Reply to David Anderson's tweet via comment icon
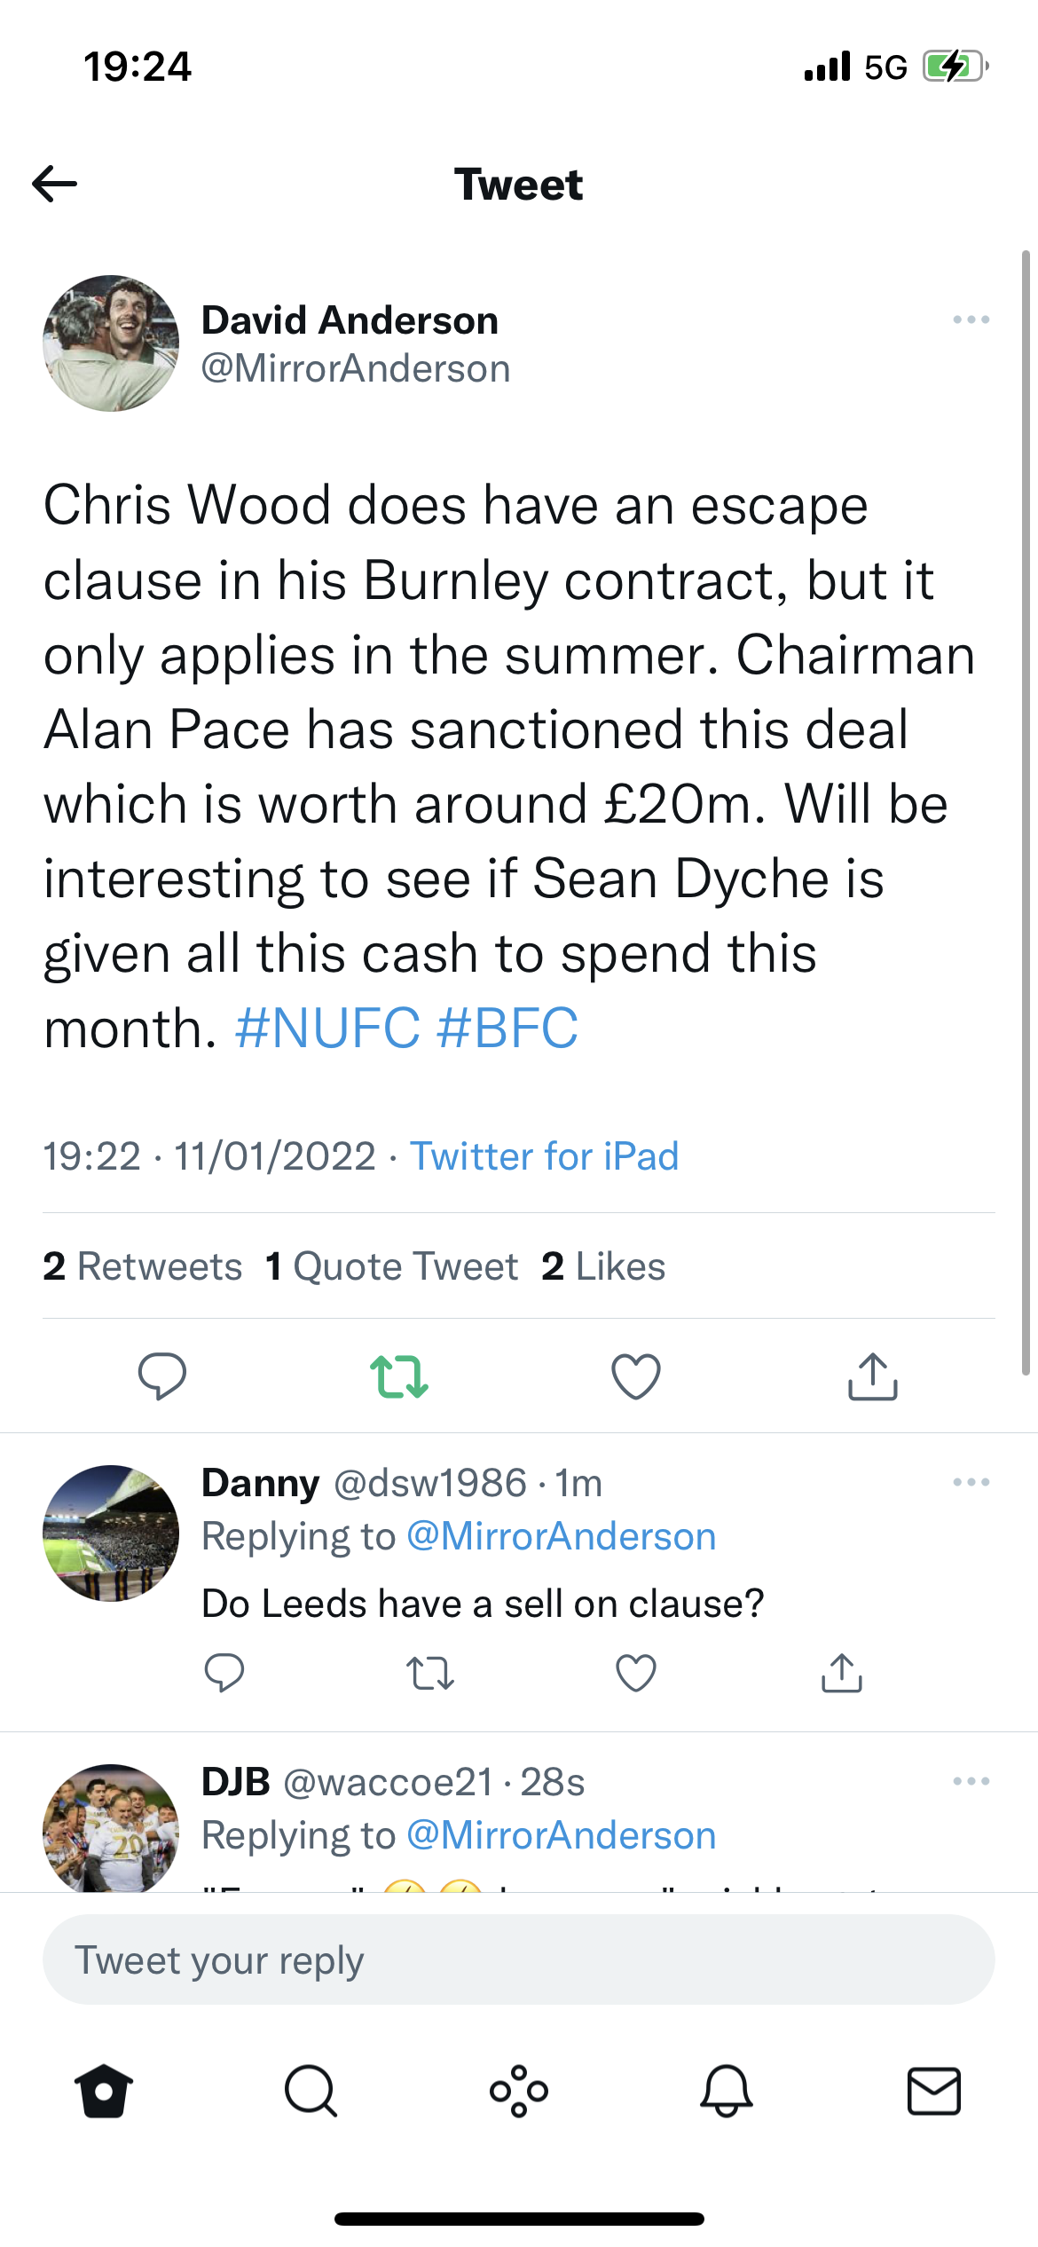 click(162, 1376)
